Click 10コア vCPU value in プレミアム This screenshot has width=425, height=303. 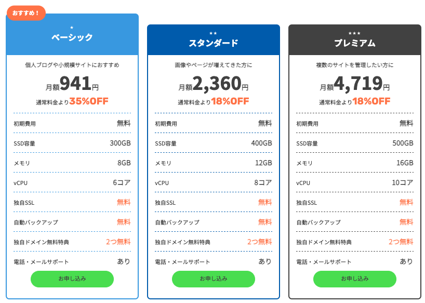tap(403, 182)
